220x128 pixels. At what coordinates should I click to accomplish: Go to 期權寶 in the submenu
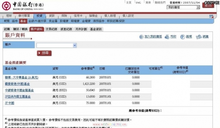75,21
